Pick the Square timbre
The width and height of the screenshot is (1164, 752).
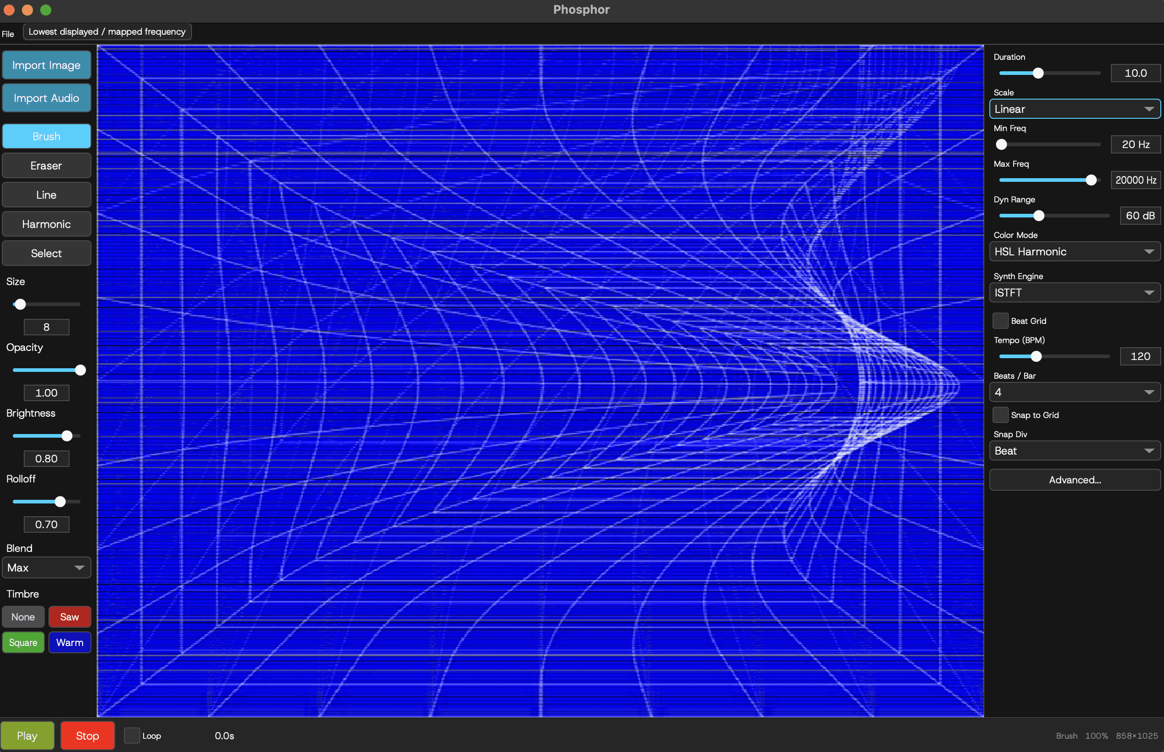pos(23,643)
